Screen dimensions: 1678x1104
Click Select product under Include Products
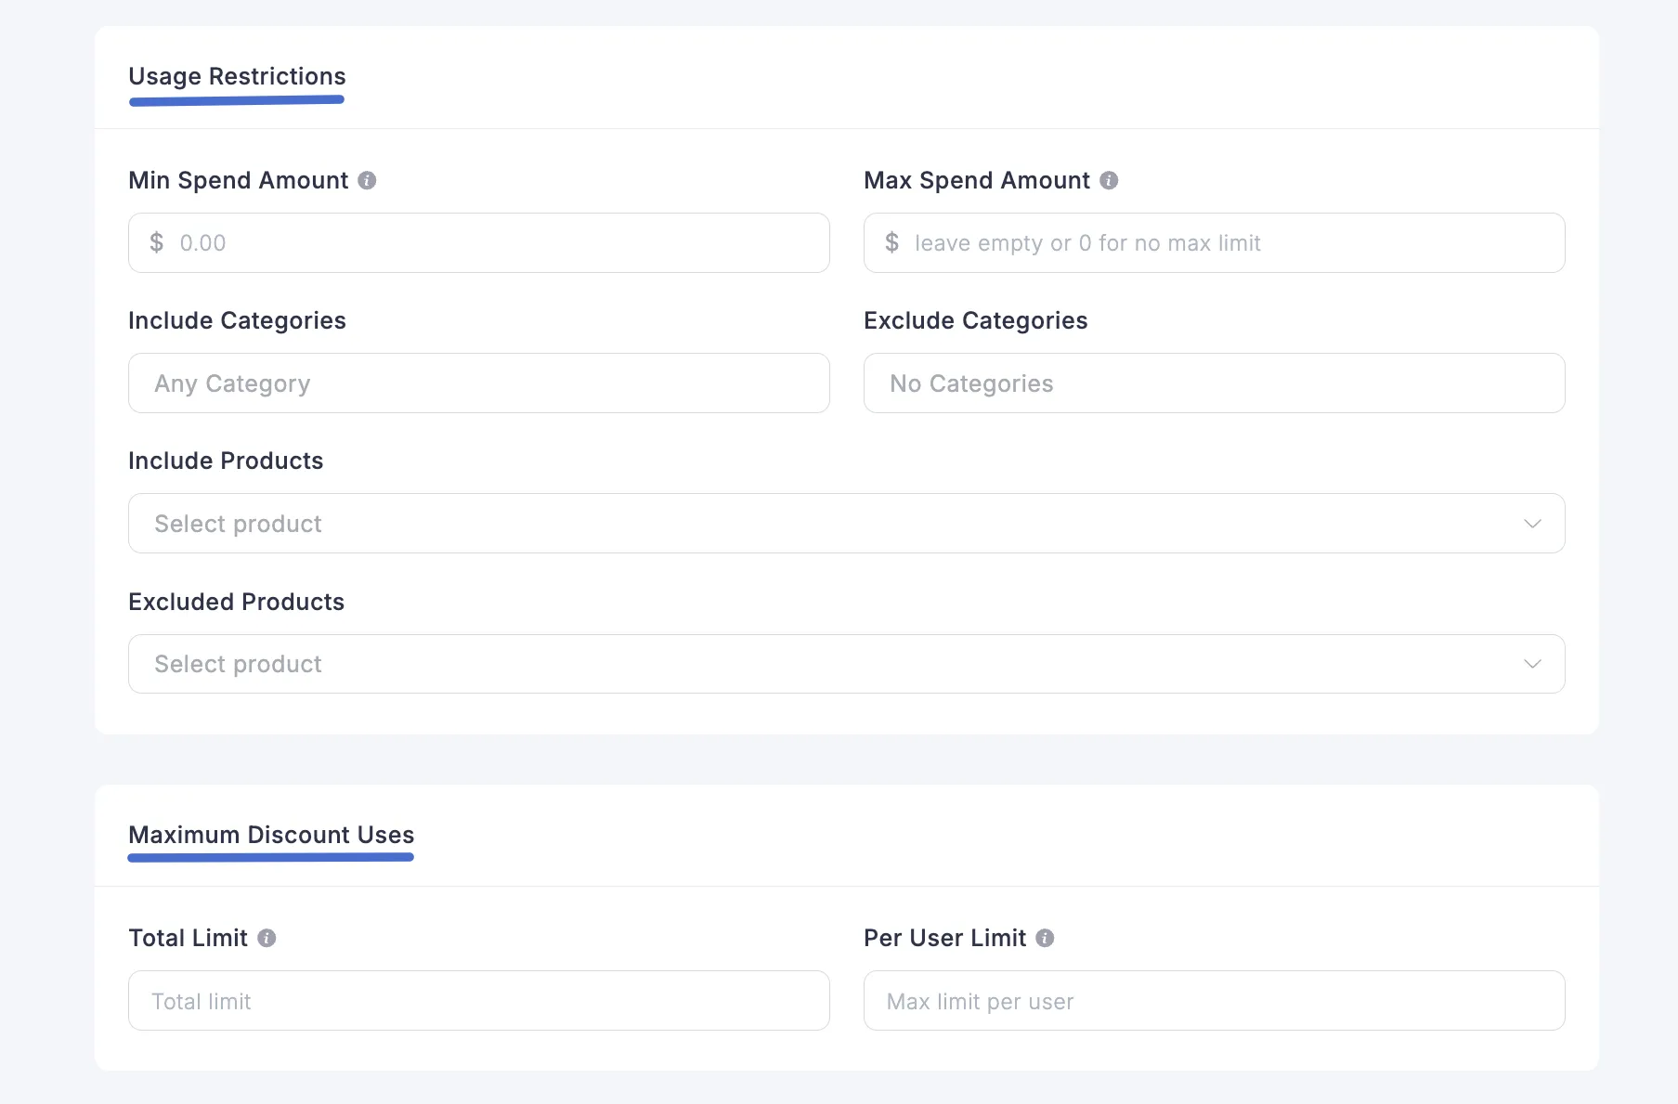click(239, 524)
